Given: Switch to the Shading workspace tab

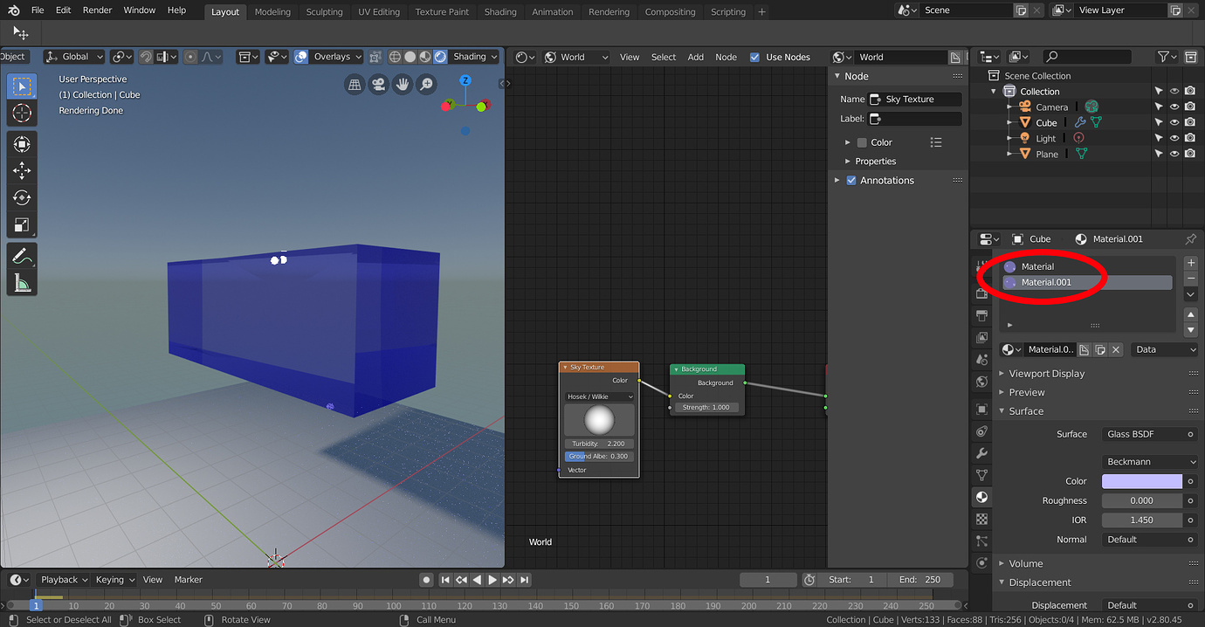Looking at the screenshot, I should (x=500, y=12).
